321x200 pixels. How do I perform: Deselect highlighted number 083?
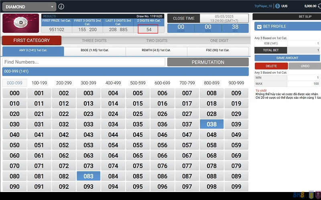pyautogui.click(x=88, y=176)
